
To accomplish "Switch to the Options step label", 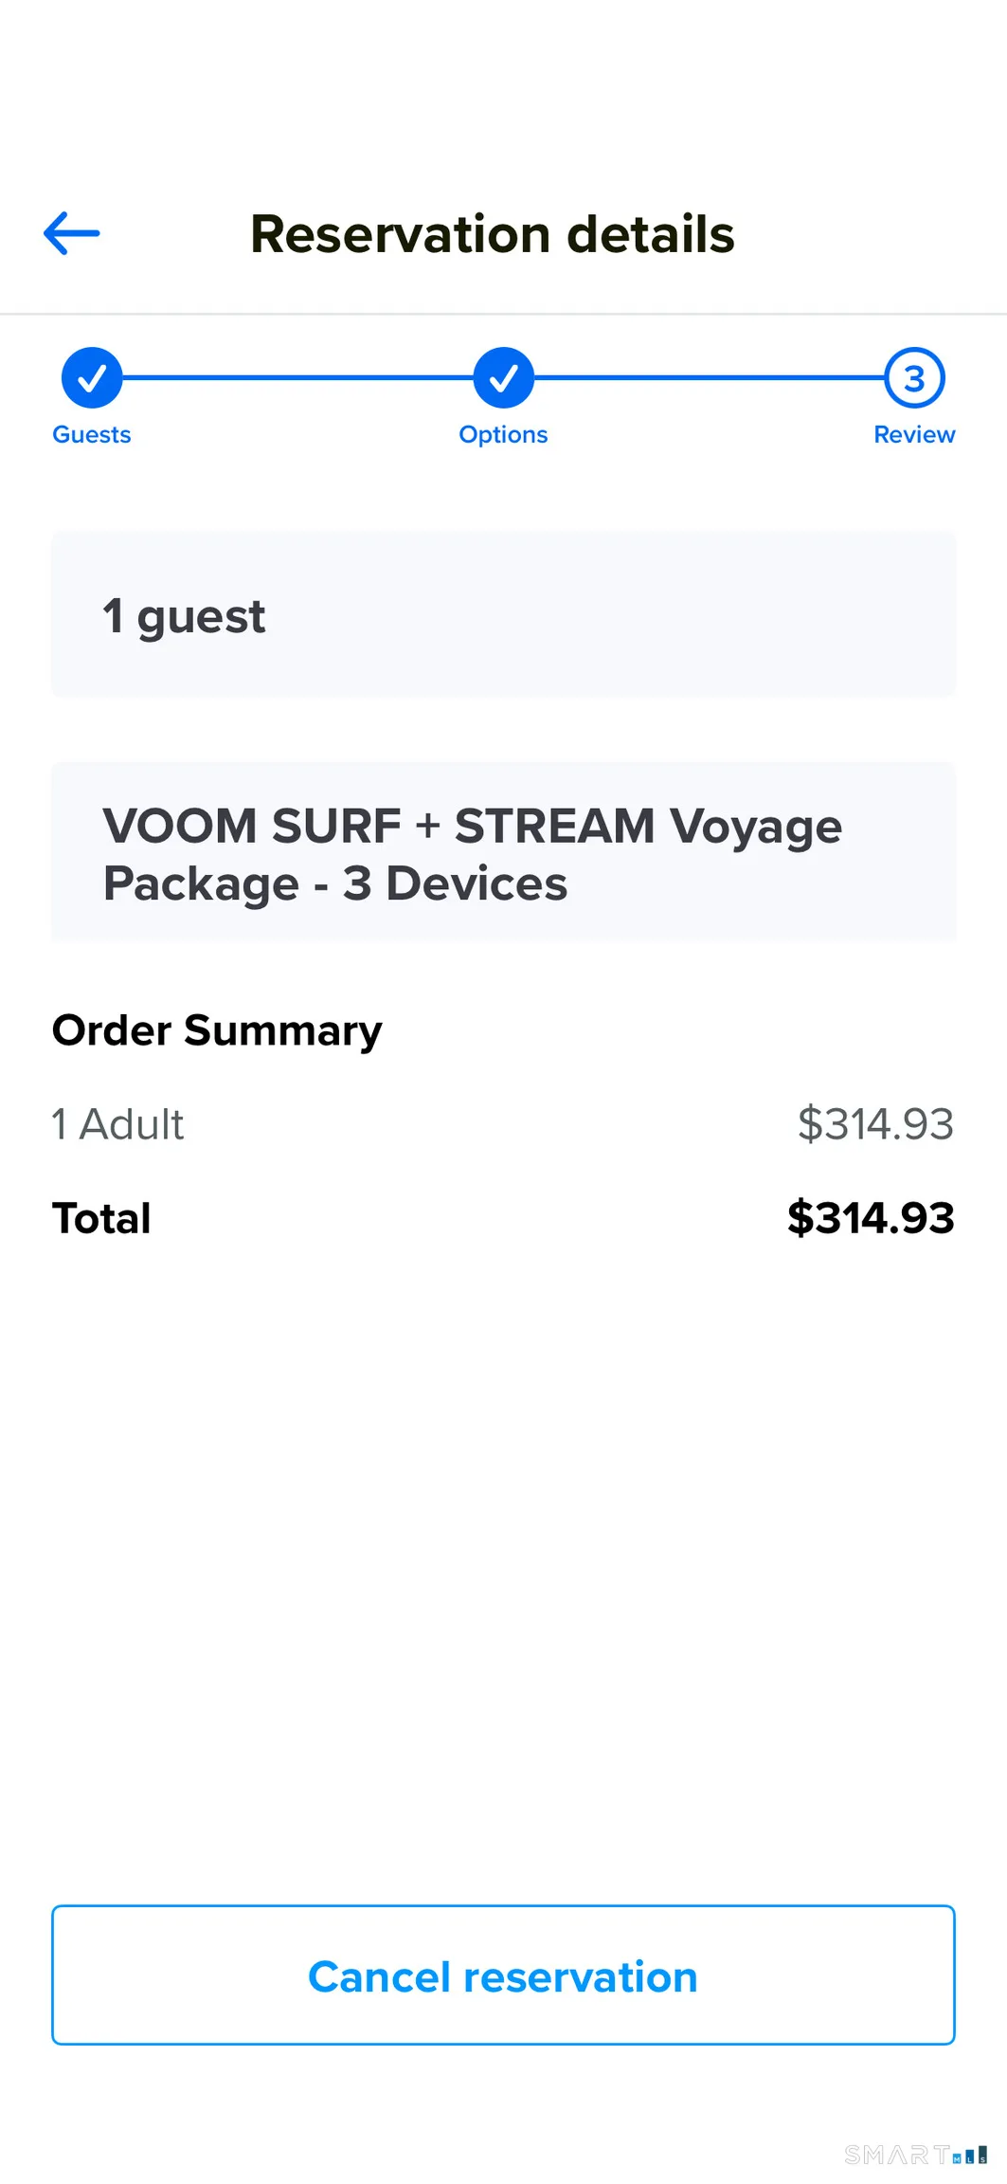I will point(503,434).
